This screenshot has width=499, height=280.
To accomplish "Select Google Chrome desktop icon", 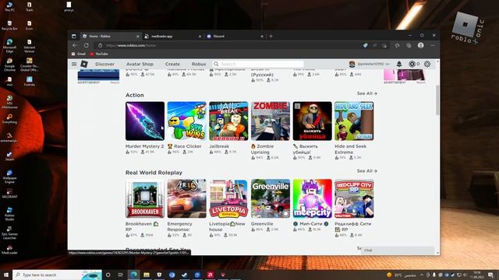I will tap(9, 64).
